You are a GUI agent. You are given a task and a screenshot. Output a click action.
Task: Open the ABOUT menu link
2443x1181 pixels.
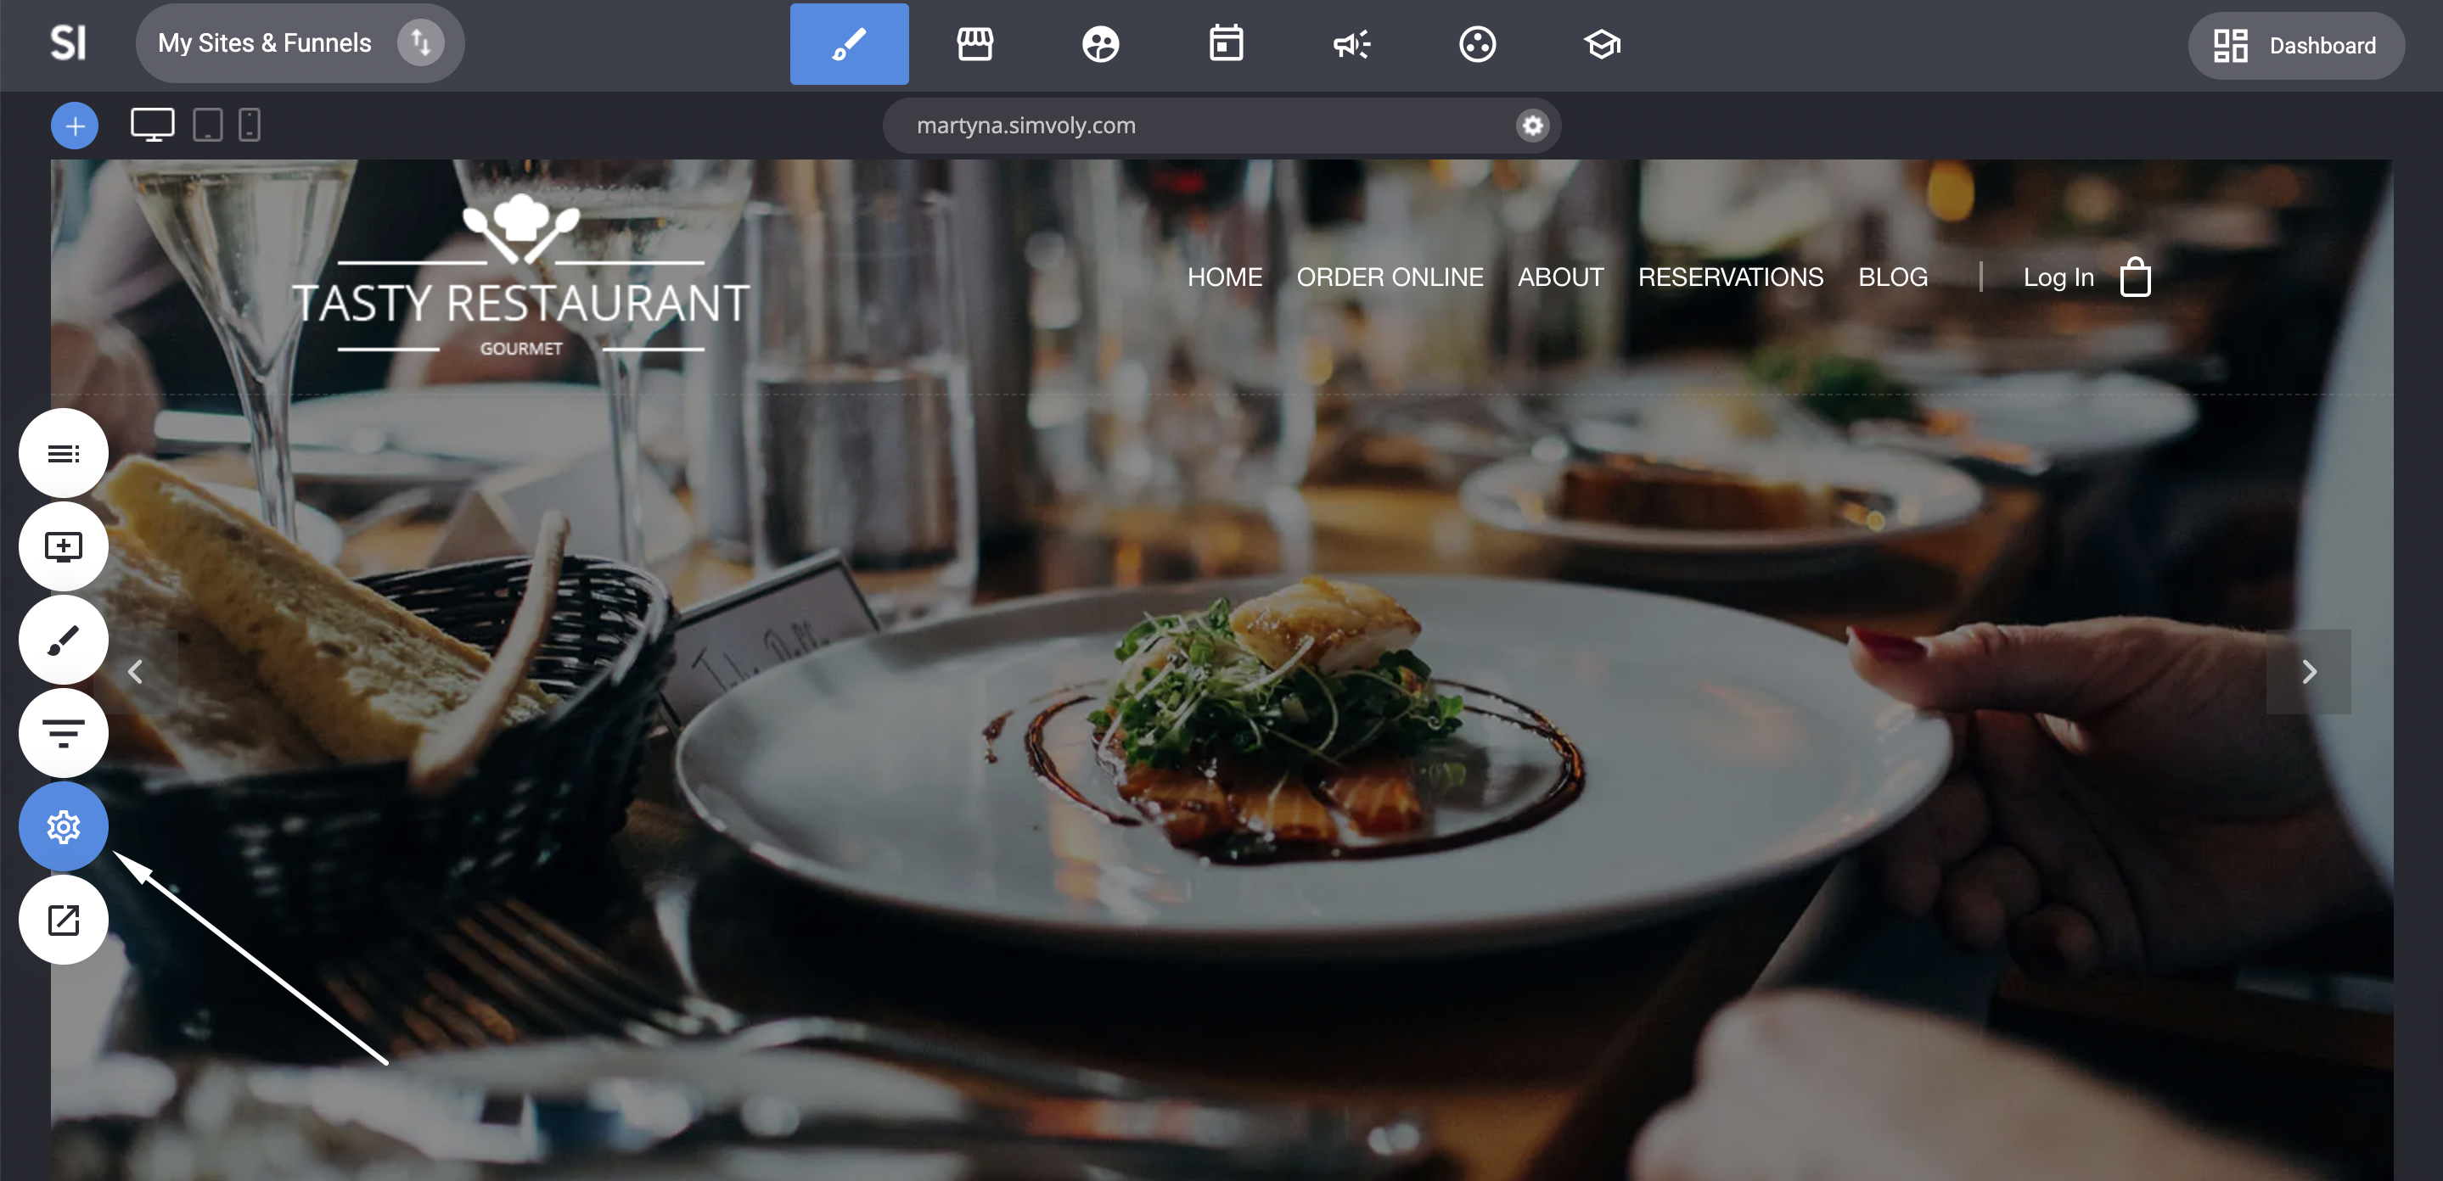1560,277
